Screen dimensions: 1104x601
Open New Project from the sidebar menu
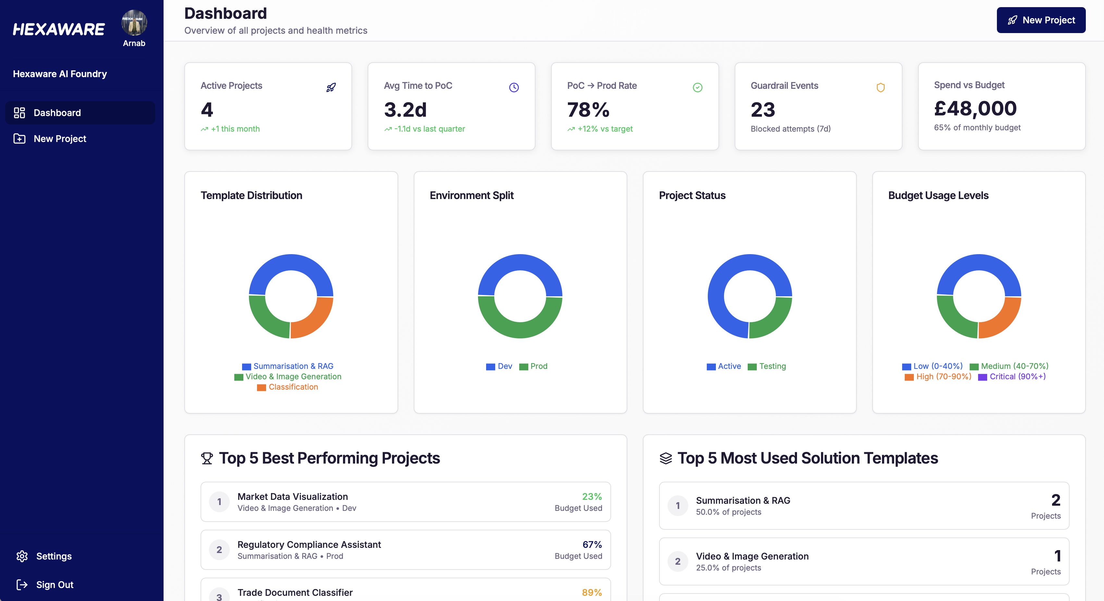(60, 139)
